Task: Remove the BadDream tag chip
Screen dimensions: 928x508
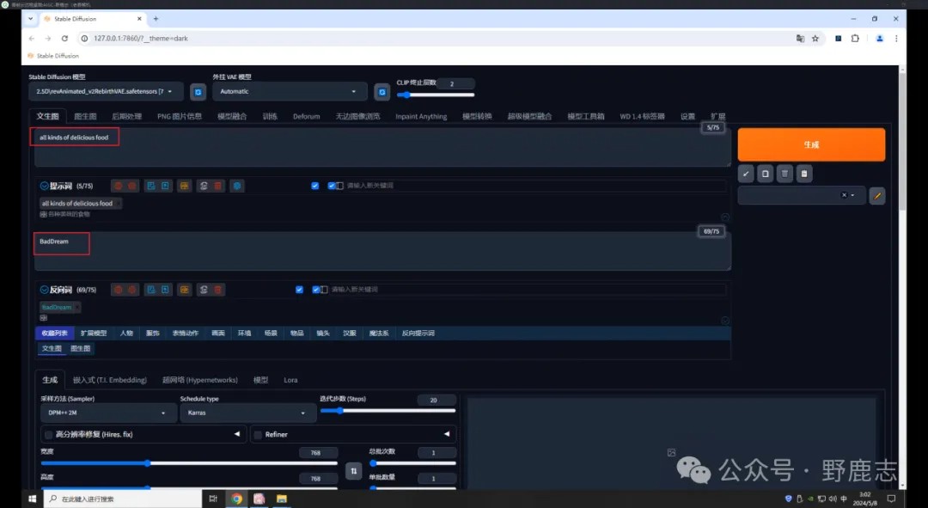Action: (77, 307)
